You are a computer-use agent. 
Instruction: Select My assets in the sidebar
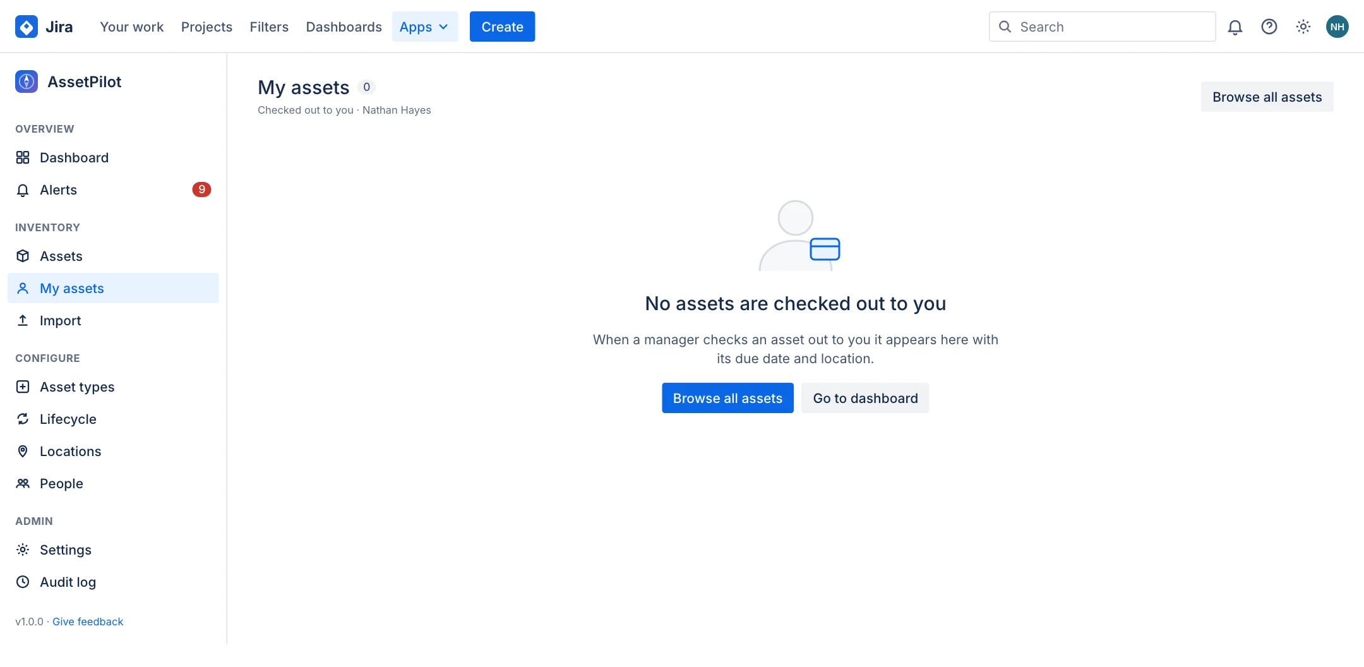tap(113, 288)
